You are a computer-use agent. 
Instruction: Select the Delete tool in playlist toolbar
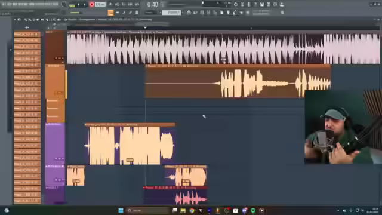pyautogui.click(x=33, y=20)
